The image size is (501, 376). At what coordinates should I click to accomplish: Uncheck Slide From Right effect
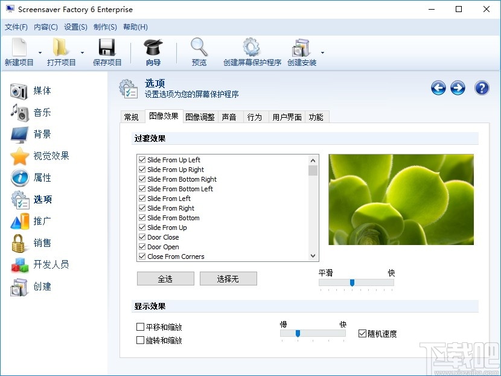142,208
